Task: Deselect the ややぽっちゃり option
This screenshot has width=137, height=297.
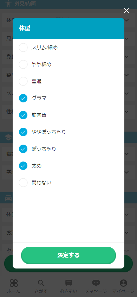Action: coord(23,132)
